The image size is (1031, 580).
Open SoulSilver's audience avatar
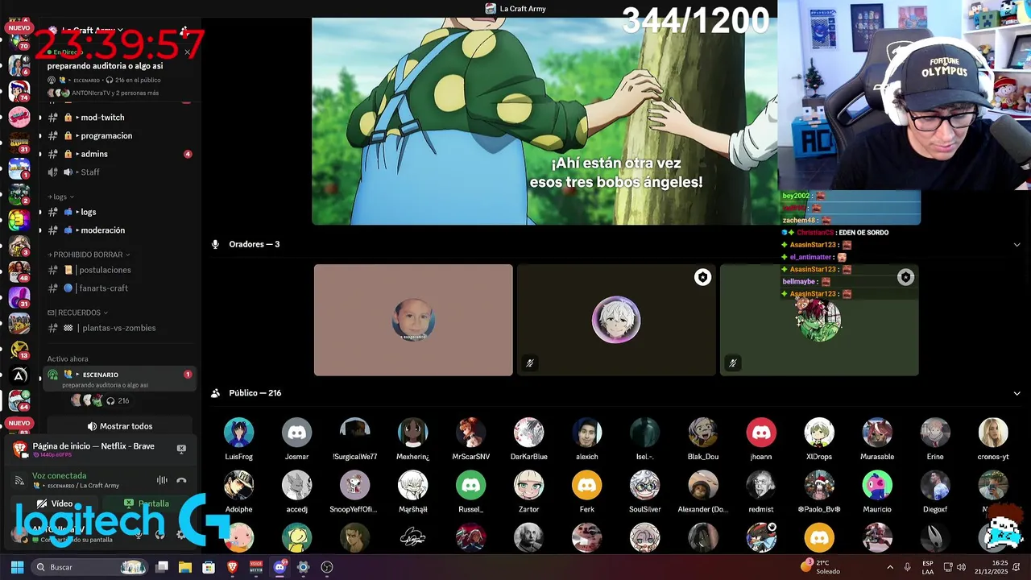point(644,485)
